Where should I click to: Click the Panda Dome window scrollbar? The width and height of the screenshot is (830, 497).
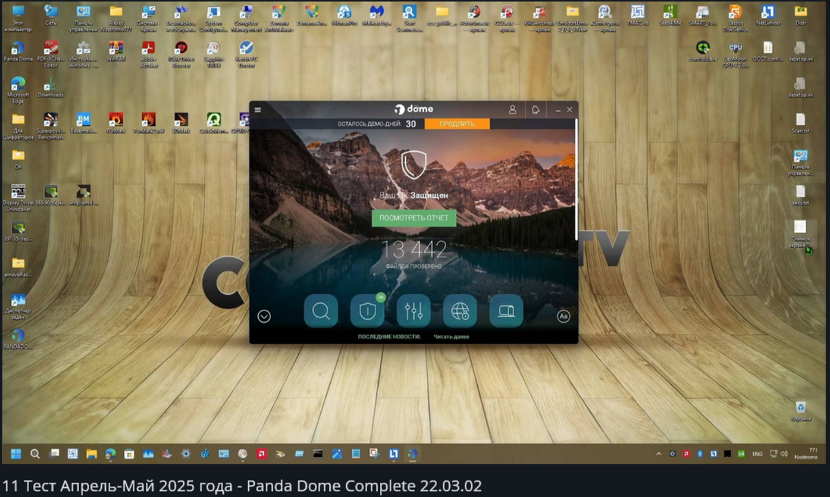click(576, 179)
